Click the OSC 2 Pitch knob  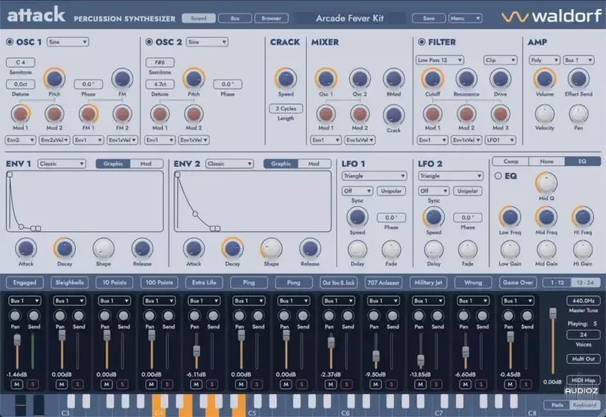click(x=193, y=79)
